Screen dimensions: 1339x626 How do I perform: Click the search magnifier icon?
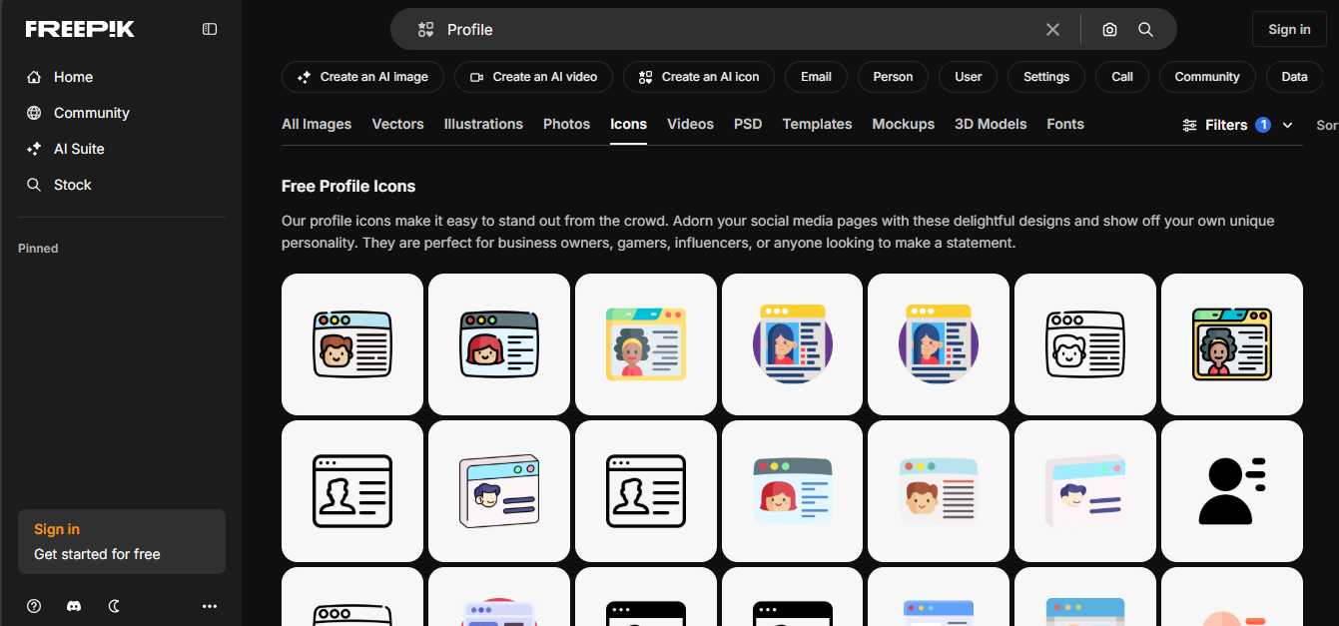1145,29
